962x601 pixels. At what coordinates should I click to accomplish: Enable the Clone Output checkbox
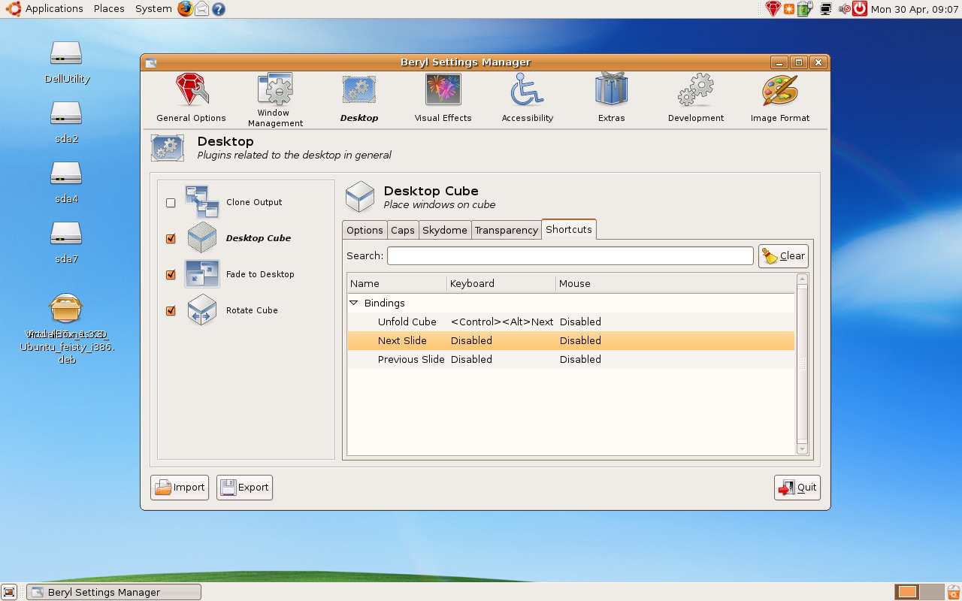click(x=171, y=203)
